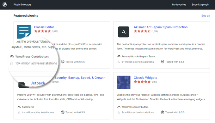Click the Jetpack description paragraph

(x=61, y=97)
